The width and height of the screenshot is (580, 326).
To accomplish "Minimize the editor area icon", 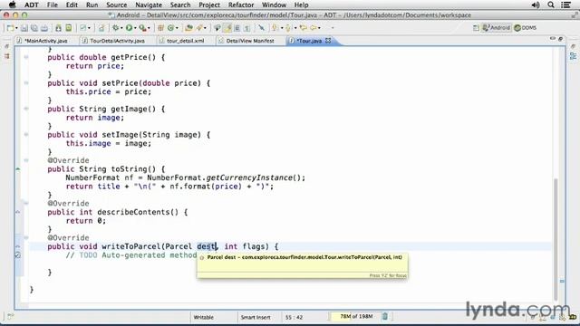I will click(x=552, y=38).
